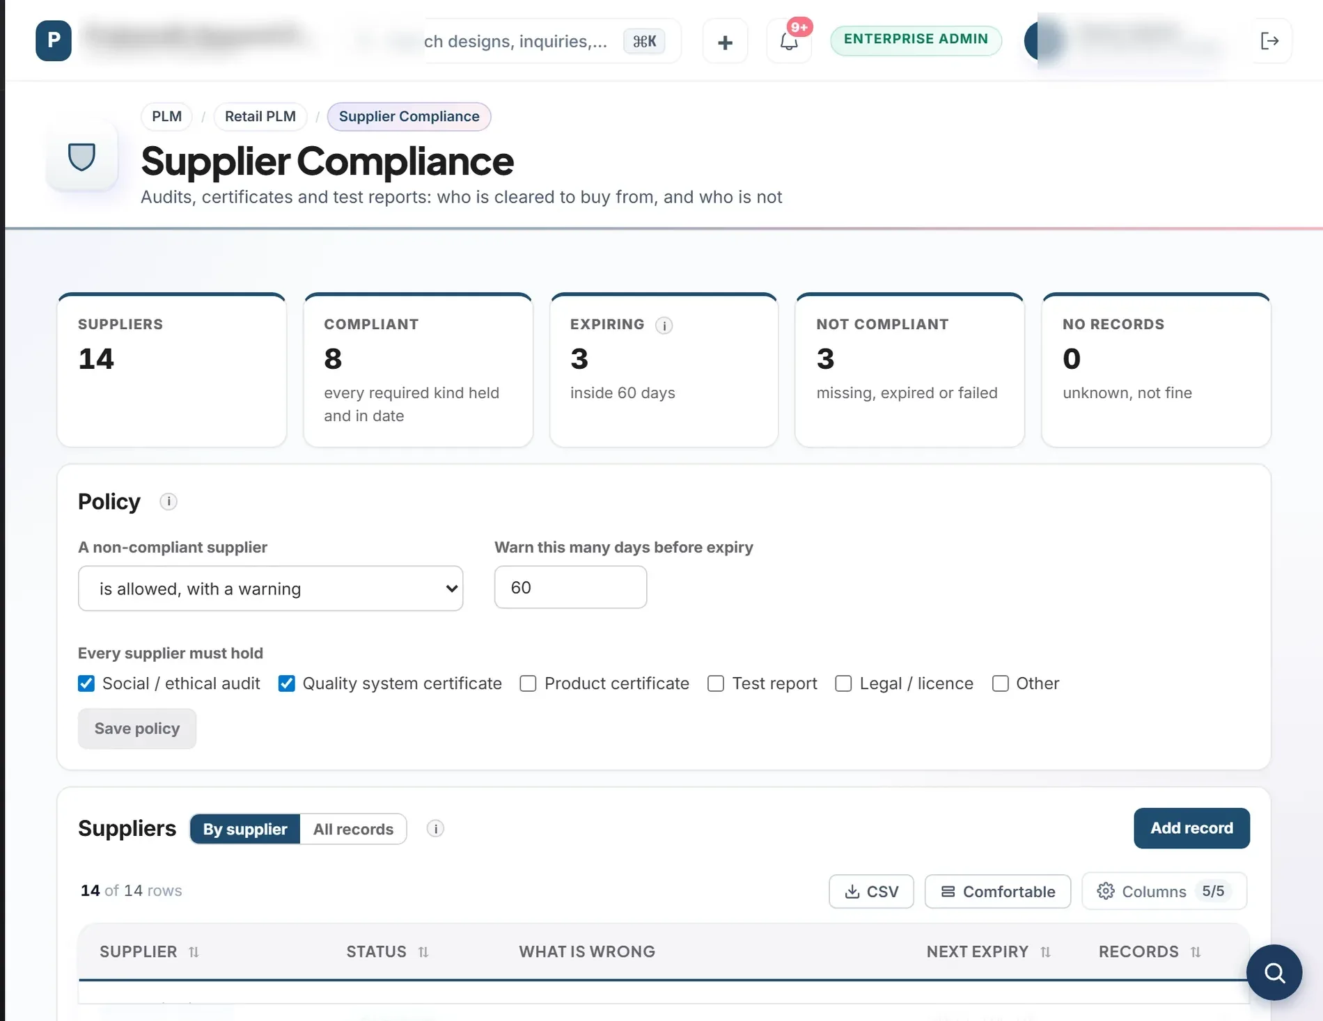This screenshot has height=1021, width=1323.
Task: Open the floating search magnifier button
Action: point(1274,972)
